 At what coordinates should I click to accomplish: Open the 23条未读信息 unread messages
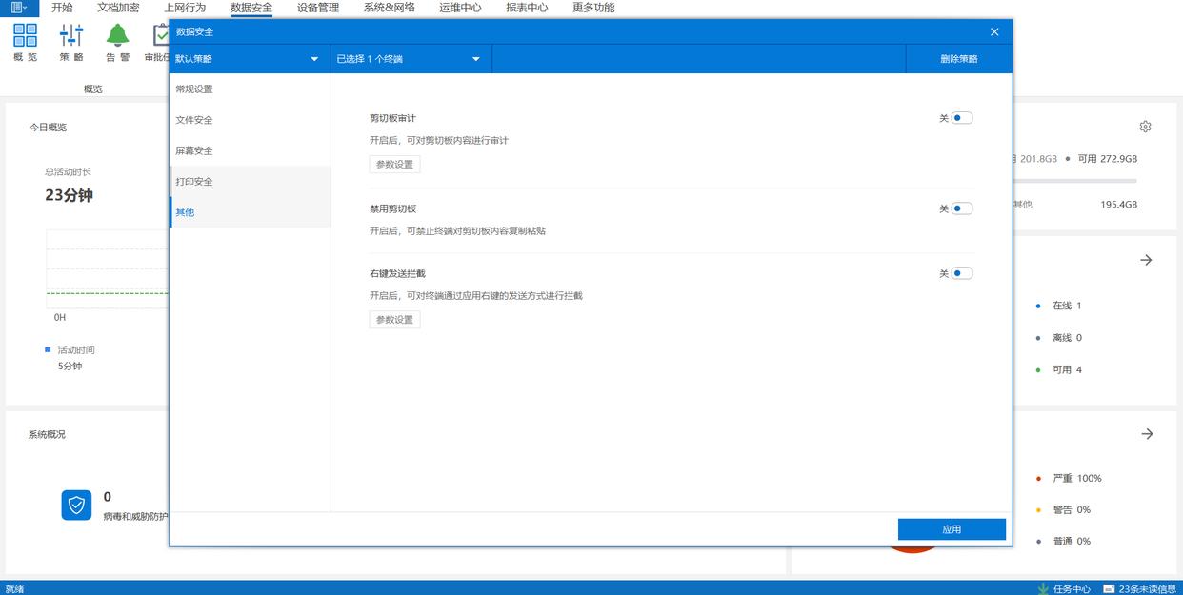(x=1140, y=588)
